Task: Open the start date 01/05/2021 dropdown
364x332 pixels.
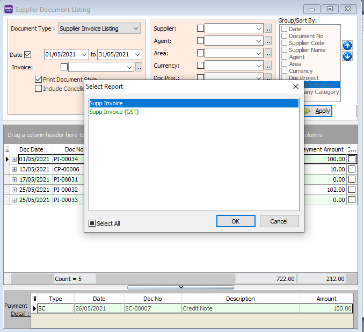Action: click(84, 54)
